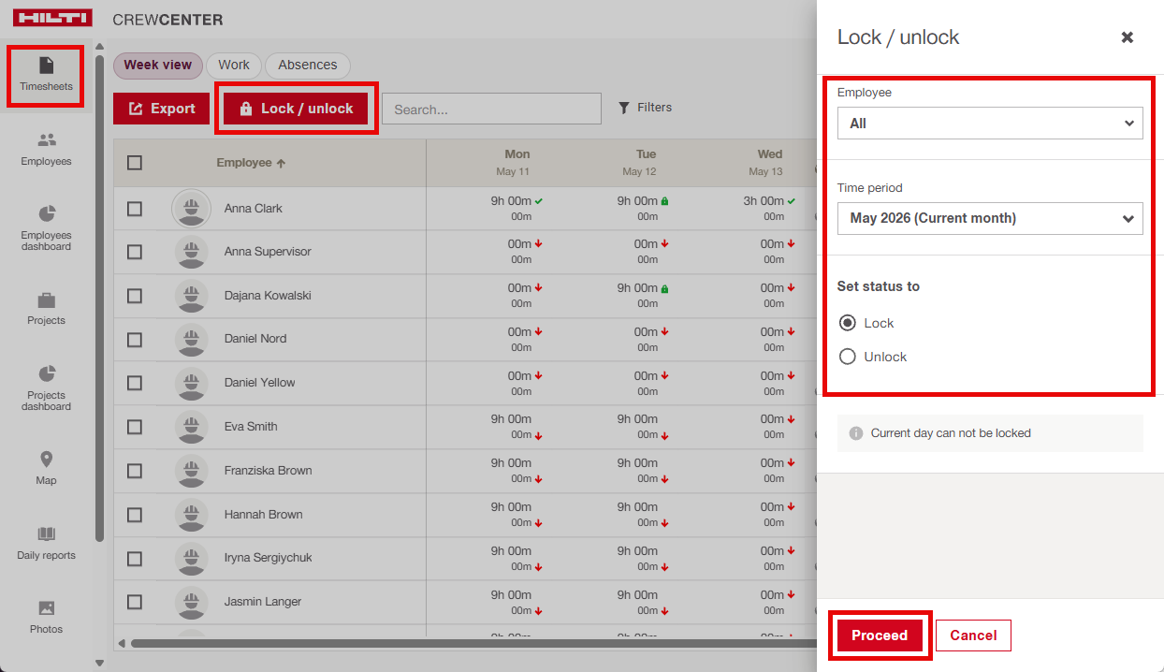Switch to the Work tab
This screenshot has width=1164, height=672.
point(234,66)
